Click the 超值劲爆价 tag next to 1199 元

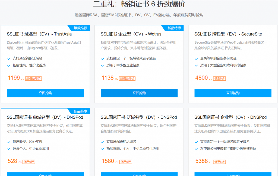[33, 79]
